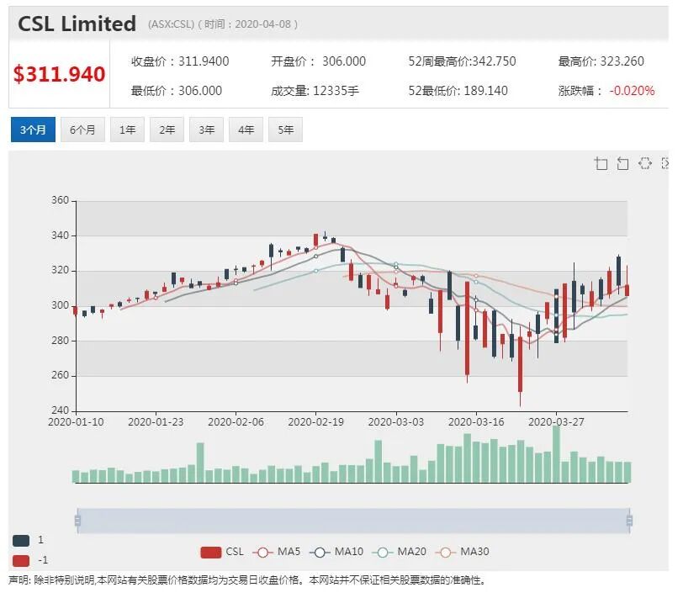
Task: Click the 52最低价 189.140 value
Action: click(x=458, y=91)
